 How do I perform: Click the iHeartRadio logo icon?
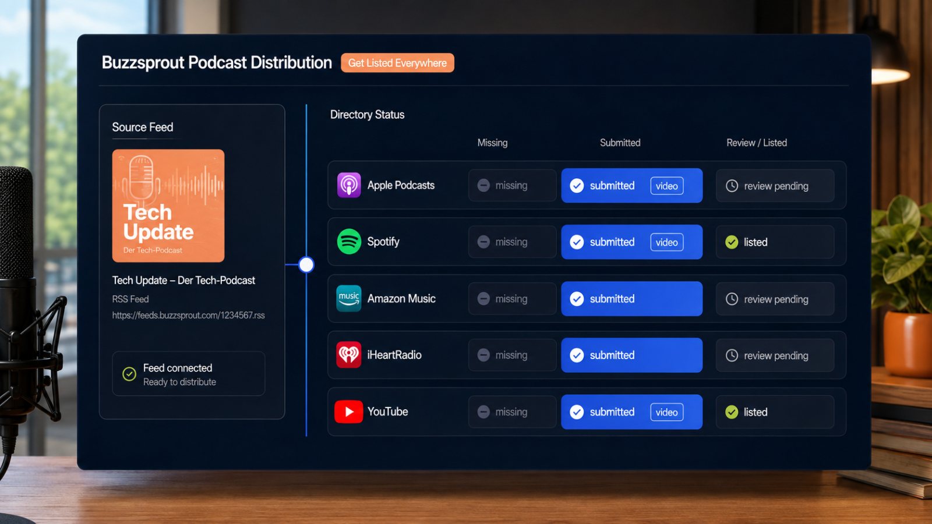349,355
